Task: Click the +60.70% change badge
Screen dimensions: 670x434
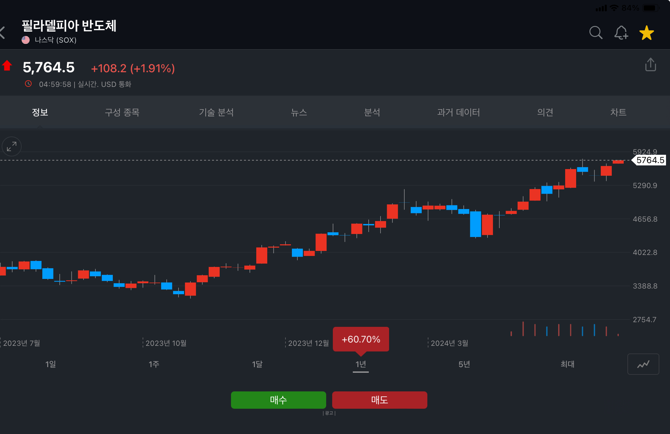Action: [361, 339]
